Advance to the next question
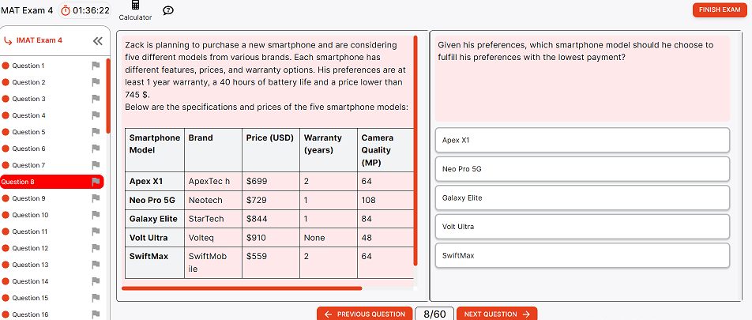This screenshot has width=752, height=320. pos(497,314)
